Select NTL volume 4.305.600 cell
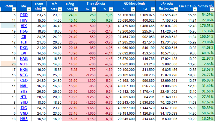The height and width of the screenshot is (122, 215). pos(124,97)
